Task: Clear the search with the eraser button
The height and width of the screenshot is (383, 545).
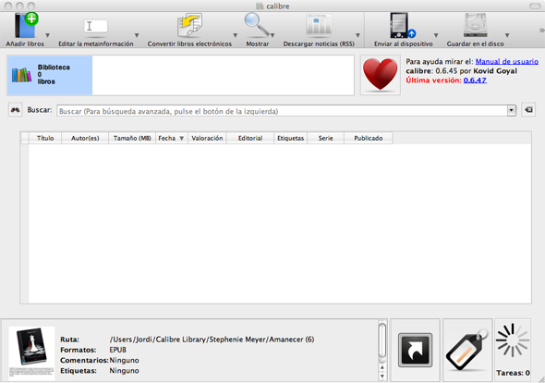Action: pos(528,110)
